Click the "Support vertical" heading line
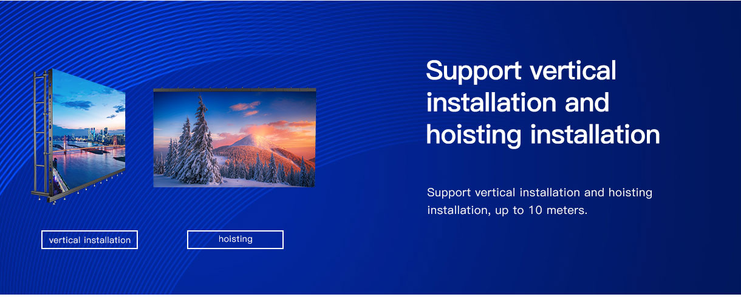This screenshot has height=297, width=741. (521, 71)
